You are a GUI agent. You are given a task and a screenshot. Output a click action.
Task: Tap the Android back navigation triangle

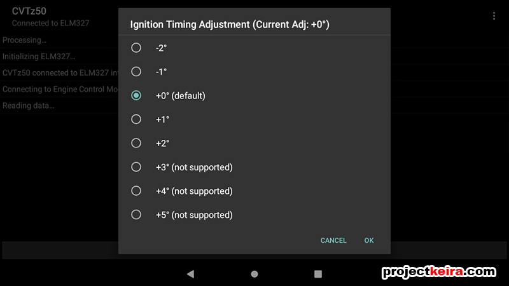(x=190, y=274)
